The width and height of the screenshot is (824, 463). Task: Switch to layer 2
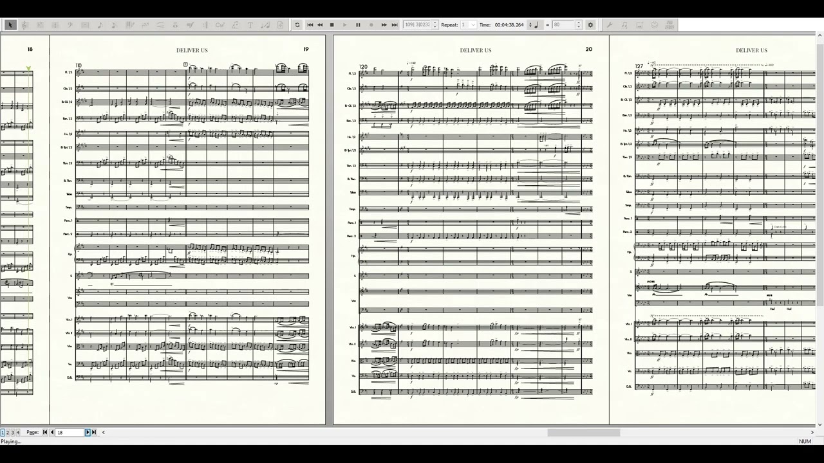[x=8, y=432]
